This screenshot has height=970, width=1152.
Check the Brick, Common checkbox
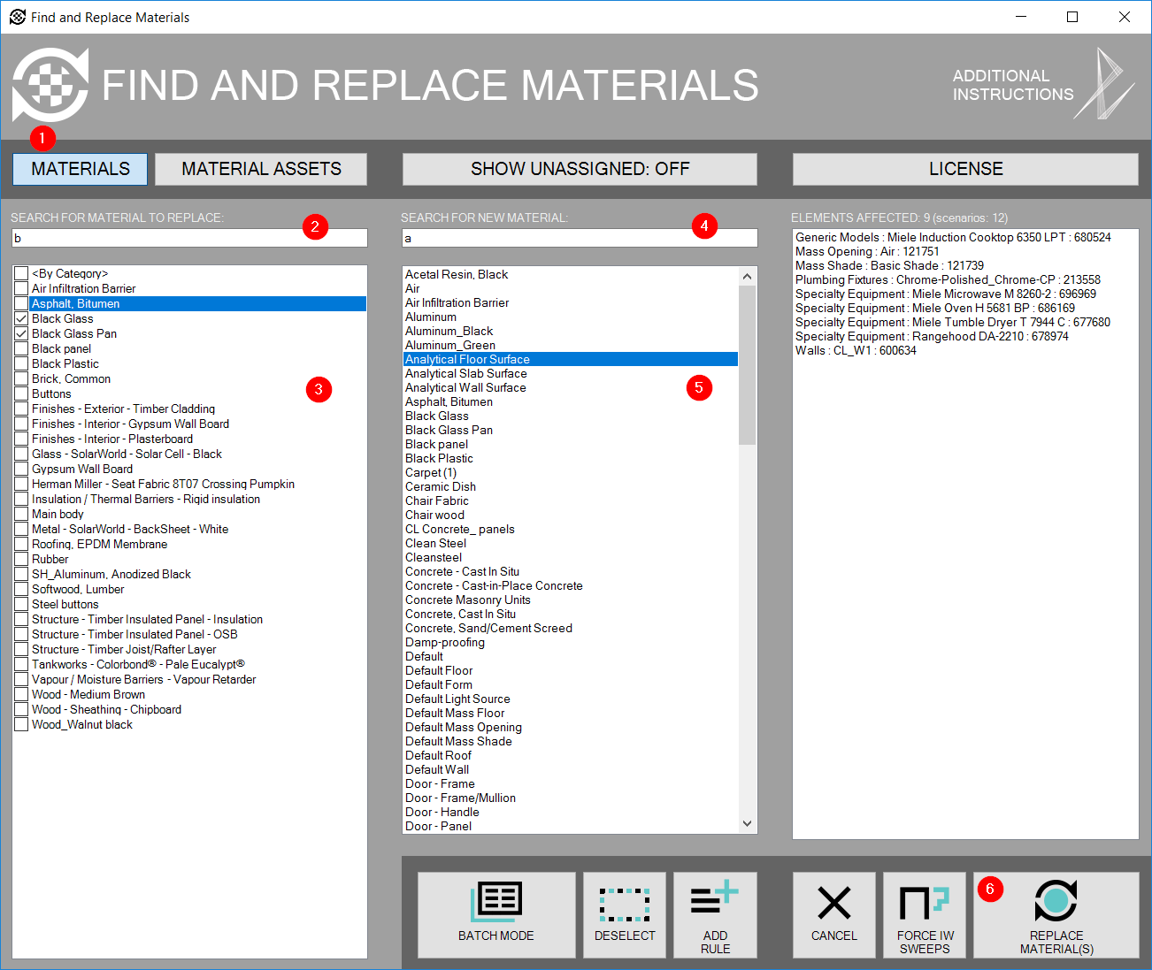21,378
